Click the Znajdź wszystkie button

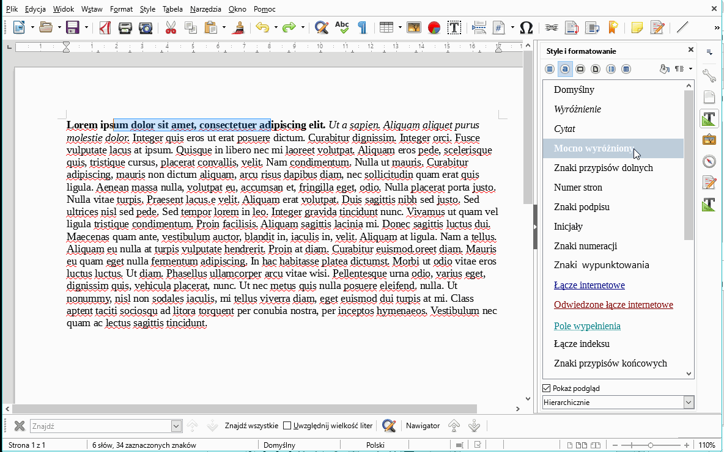pos(251,426)
